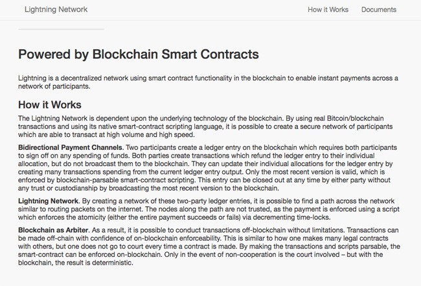Click the bold Bidirectional Payment Channels term
421x286 pixels.
pos(71,148)
